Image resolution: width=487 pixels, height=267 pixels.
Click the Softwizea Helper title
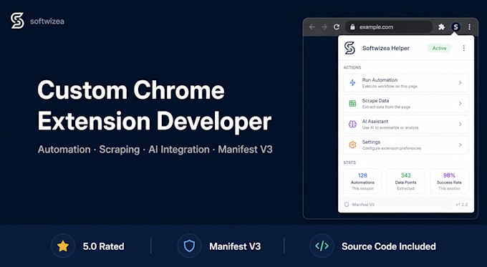[386, 48]
